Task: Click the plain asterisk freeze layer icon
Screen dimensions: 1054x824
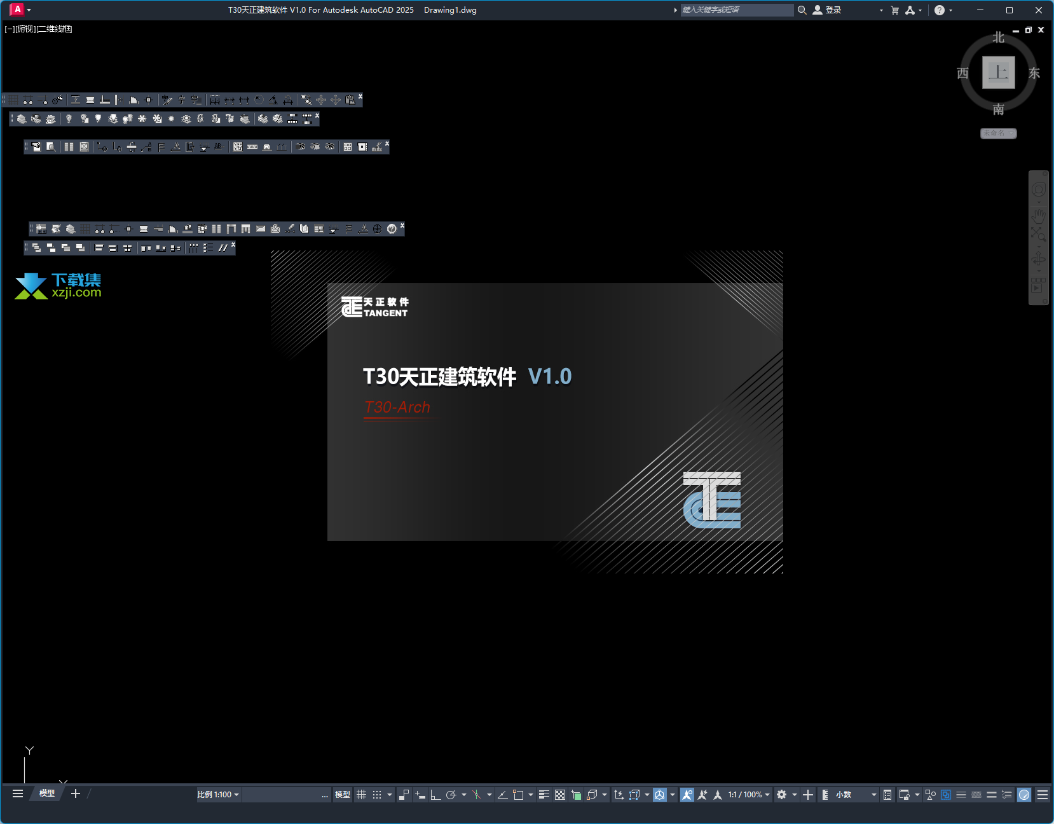Action: pos(142,119)
